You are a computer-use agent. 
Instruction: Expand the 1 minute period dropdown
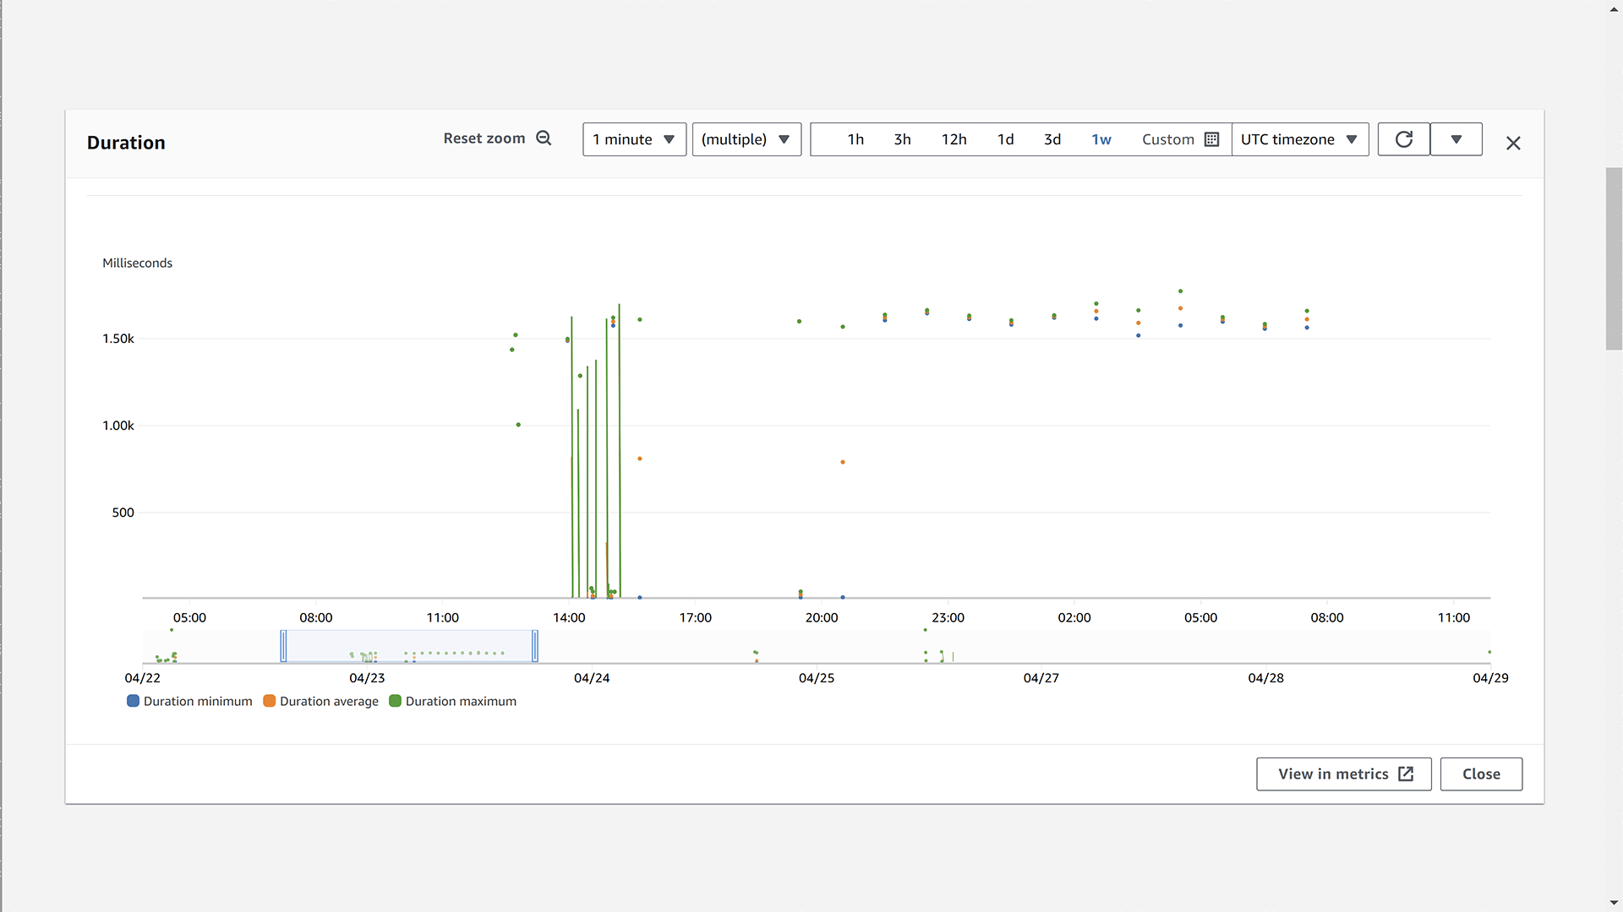tap(634, 139)
